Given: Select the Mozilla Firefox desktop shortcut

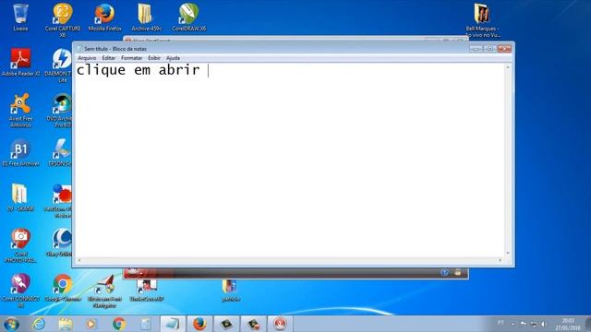Looking at the screenshot, I should click(104, 18).
